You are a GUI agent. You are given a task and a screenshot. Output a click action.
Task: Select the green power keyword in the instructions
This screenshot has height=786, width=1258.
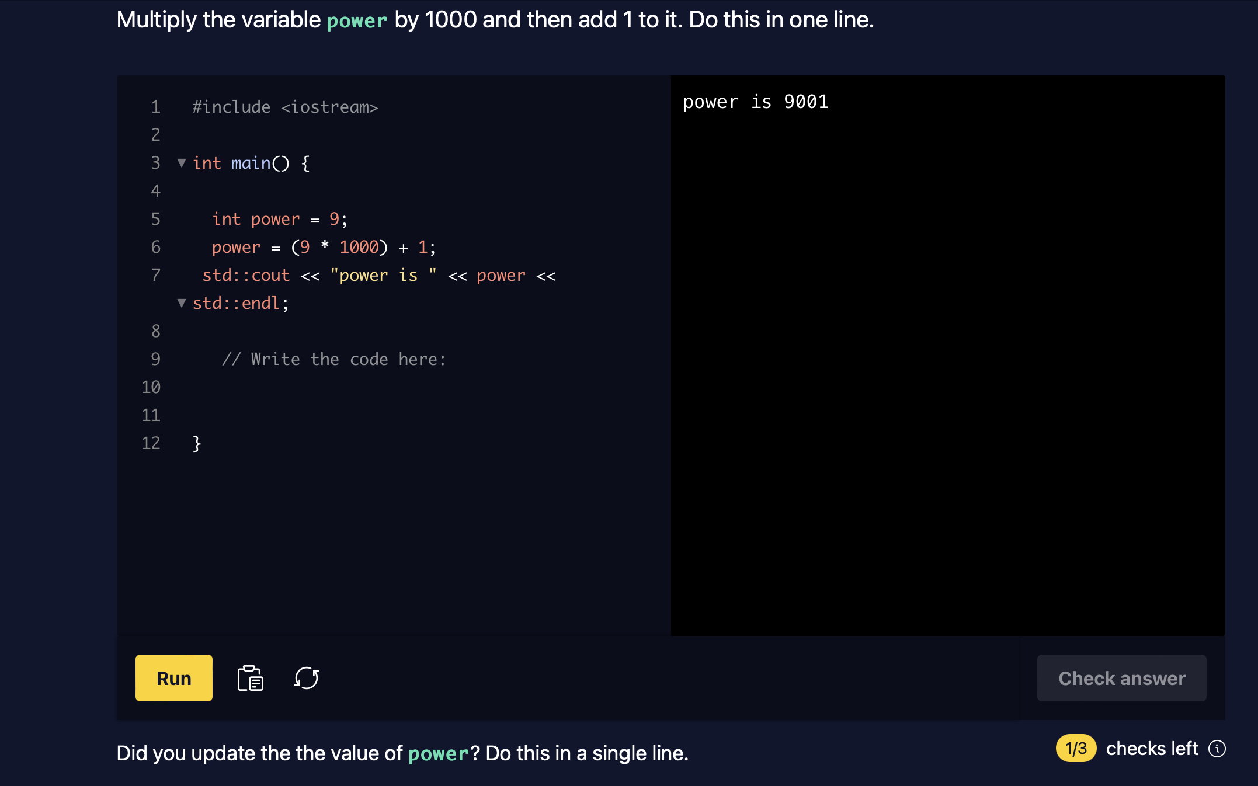[x=357, y=20]
